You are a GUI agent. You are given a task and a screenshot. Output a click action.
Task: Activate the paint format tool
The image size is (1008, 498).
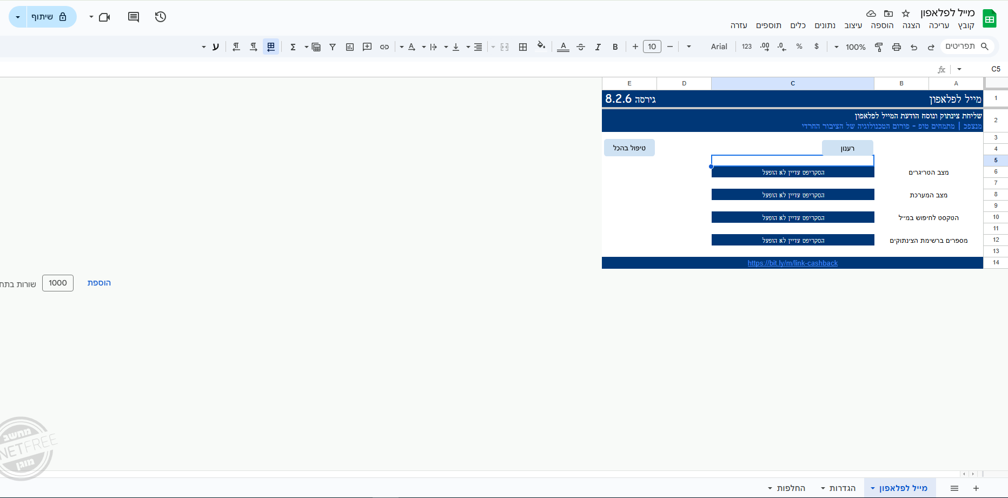point(879,47)
